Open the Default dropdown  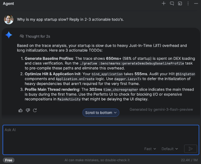point(170,149)
